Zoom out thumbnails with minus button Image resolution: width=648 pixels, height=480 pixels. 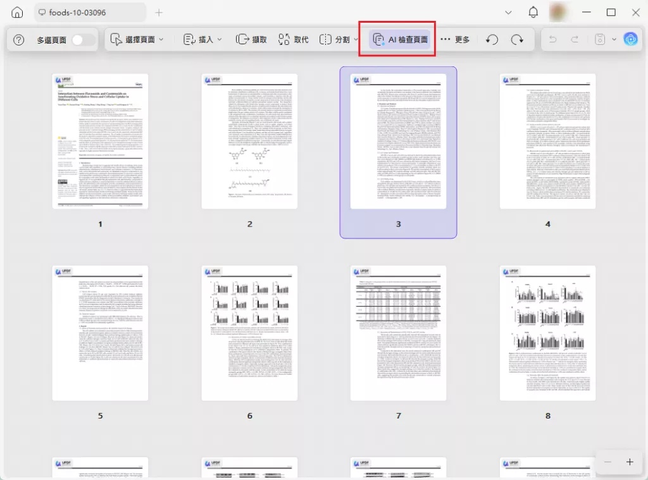607,462
